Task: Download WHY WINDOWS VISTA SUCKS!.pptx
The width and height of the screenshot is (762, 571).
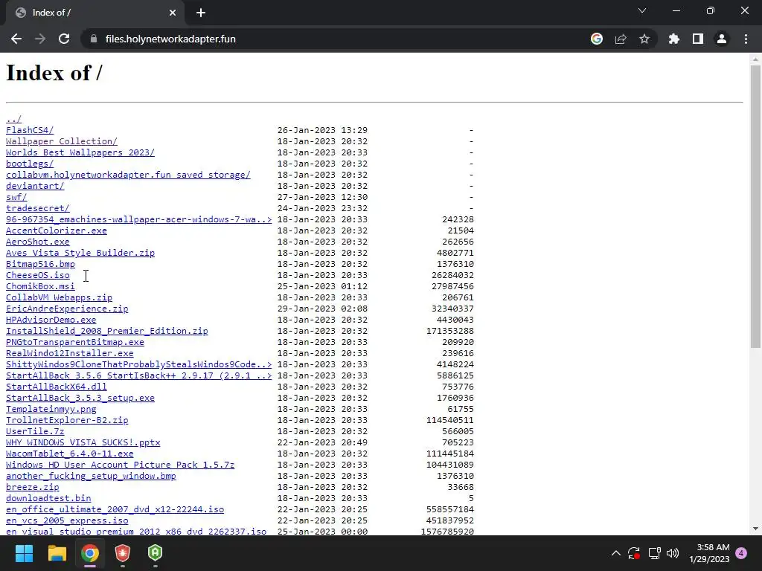Action: [83, 443]
